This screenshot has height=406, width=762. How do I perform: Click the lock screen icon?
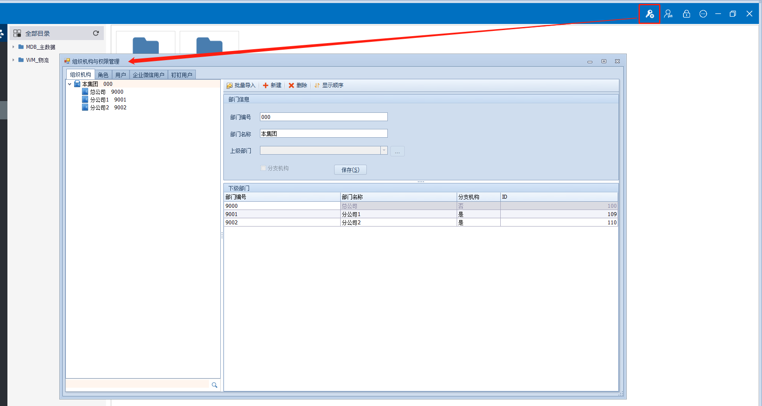[x=687, y=14]
